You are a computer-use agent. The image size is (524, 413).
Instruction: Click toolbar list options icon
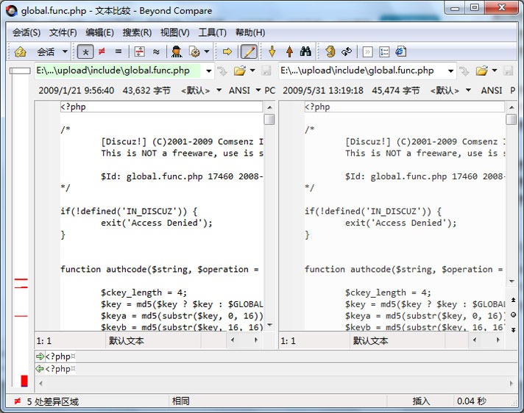click(x=384, y=51)
